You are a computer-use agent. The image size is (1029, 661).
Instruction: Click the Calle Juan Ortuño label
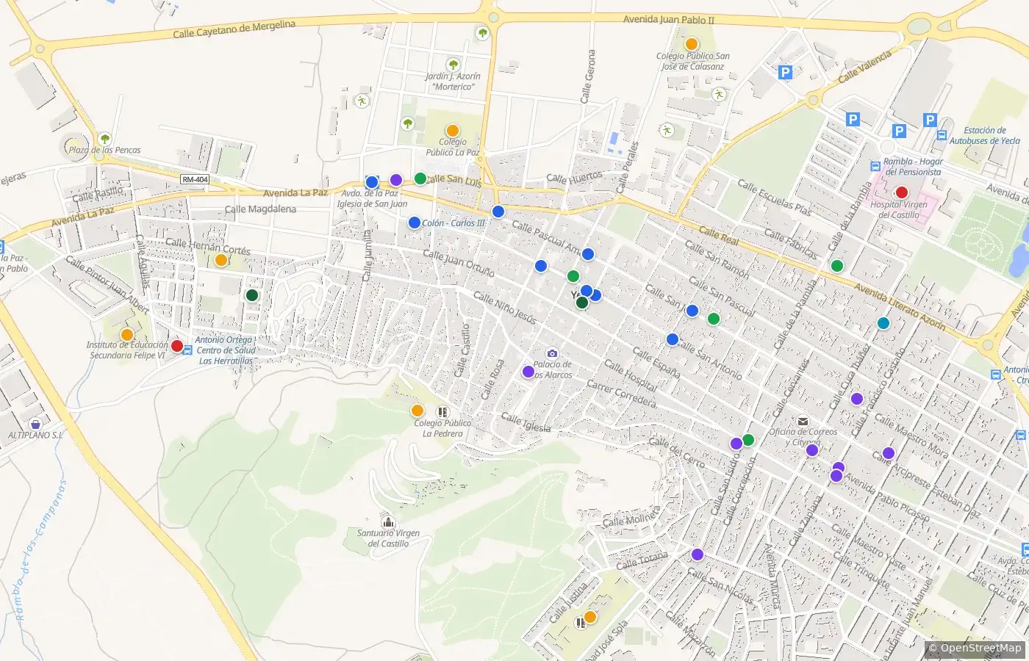(458, 263)
